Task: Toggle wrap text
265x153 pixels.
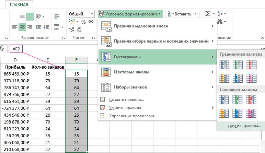Action: click(x=56, y=16)
